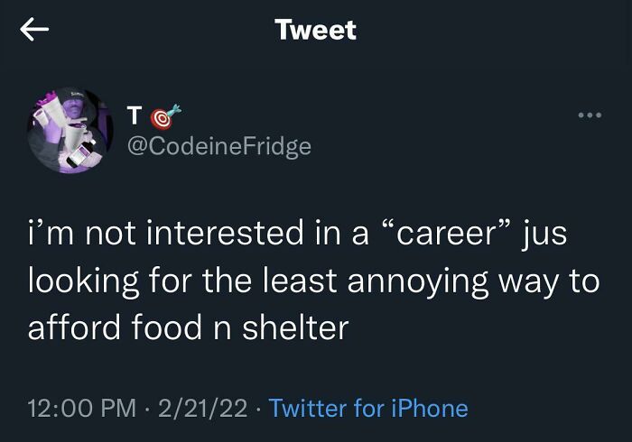Click the word "afford" in the tweet
Viewport: 632px width, 442px height.
(76, 327)
